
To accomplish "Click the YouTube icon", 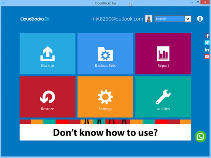I will tap(207, 57).
